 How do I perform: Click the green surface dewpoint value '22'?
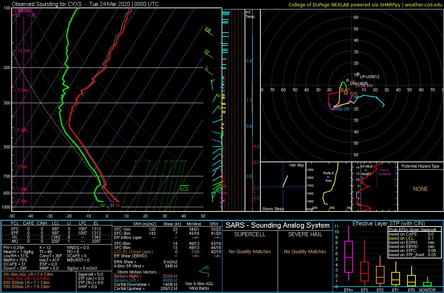tap(102, 205)
